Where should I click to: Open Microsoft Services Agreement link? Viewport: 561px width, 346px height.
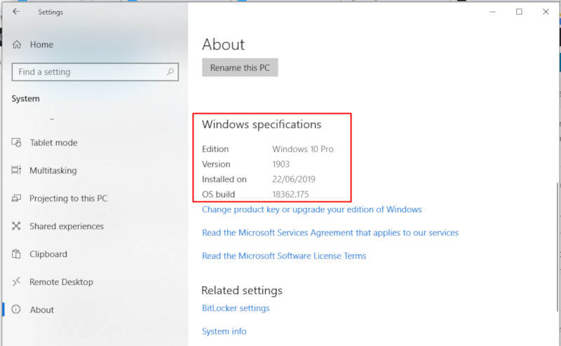click(330, 233)
